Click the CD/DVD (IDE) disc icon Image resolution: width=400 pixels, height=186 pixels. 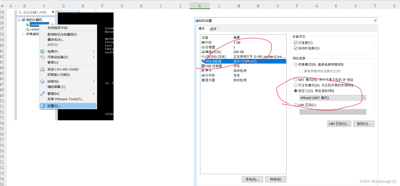(203, 57)
